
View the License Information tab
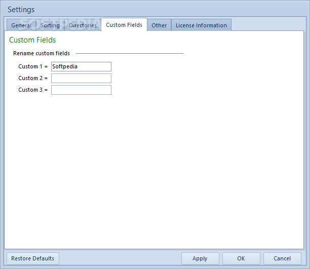[x=201, y=25]
